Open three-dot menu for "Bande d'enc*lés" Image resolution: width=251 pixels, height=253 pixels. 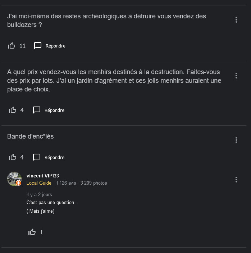tap(236, 140)
